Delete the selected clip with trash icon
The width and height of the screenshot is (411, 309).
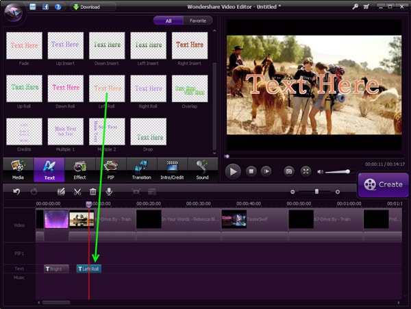92,192
